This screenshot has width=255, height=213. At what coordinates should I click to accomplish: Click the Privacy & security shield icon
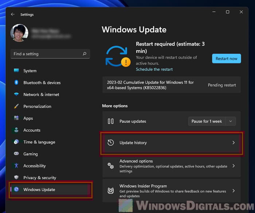tap(16, 178)
